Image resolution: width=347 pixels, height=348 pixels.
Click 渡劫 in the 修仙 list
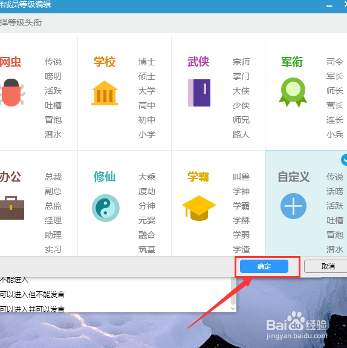[x=147, y=191]
